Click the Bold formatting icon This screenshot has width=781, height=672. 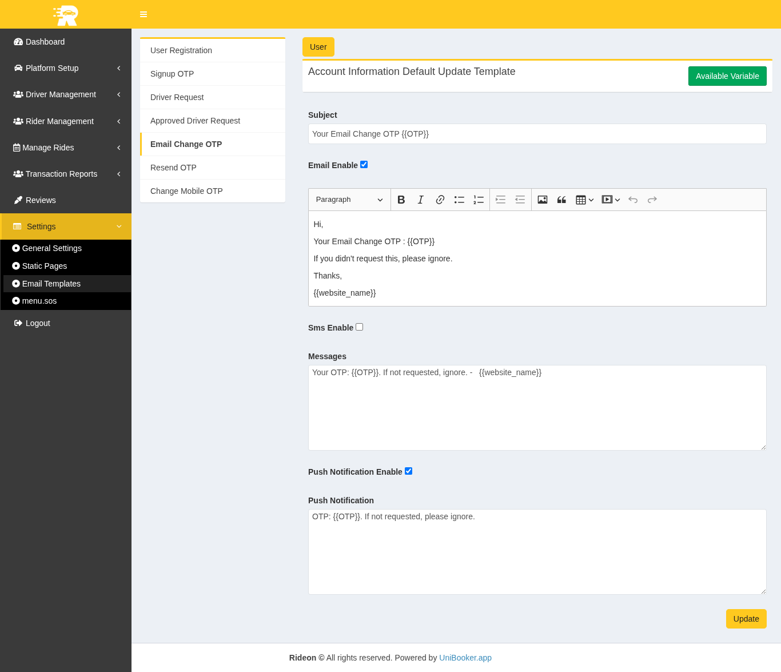pyautogui.click(x=401, y=200)
